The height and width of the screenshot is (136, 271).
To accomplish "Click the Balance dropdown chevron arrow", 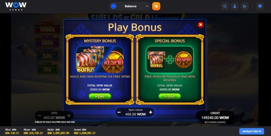I will click(x=147, y=6).
